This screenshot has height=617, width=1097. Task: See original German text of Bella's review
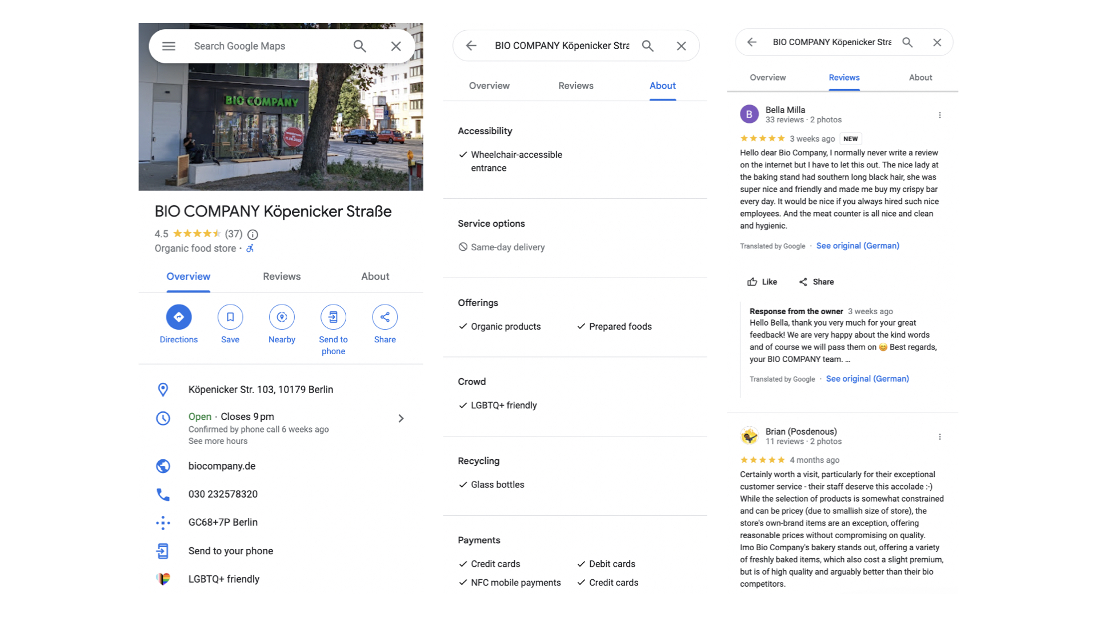pyautogui.click(x=857, y=245)
